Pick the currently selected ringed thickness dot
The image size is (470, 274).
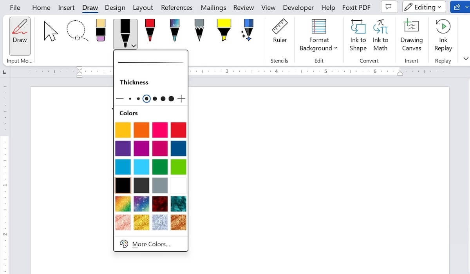coord(146,99)
